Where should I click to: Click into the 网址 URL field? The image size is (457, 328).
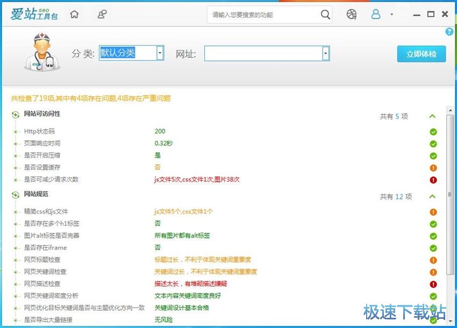[x=263, y=53]
